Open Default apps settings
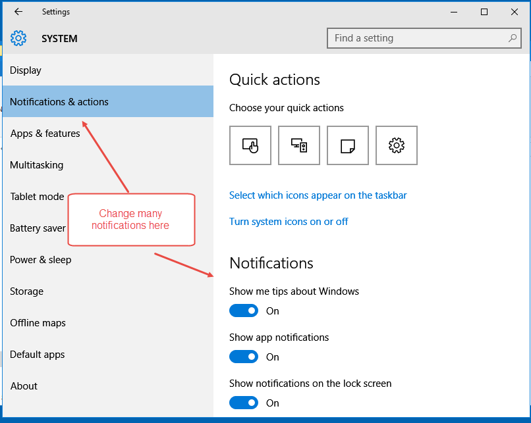Image resolution: width=531 pixels, height=423 pixels. click(108, 355)
